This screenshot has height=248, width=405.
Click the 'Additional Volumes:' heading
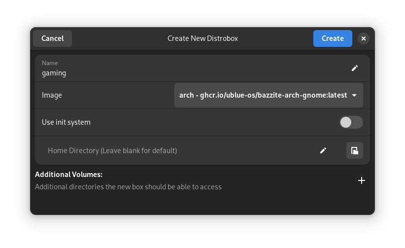(x=68, y=175)
